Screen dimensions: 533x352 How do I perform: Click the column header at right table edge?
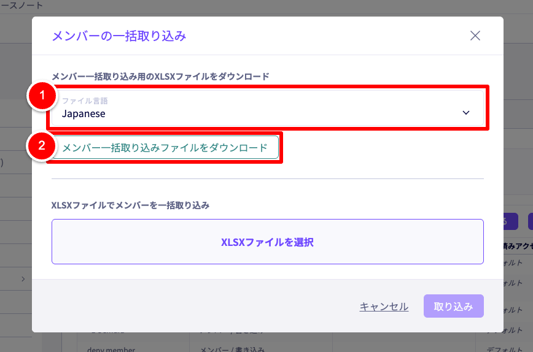518,246
